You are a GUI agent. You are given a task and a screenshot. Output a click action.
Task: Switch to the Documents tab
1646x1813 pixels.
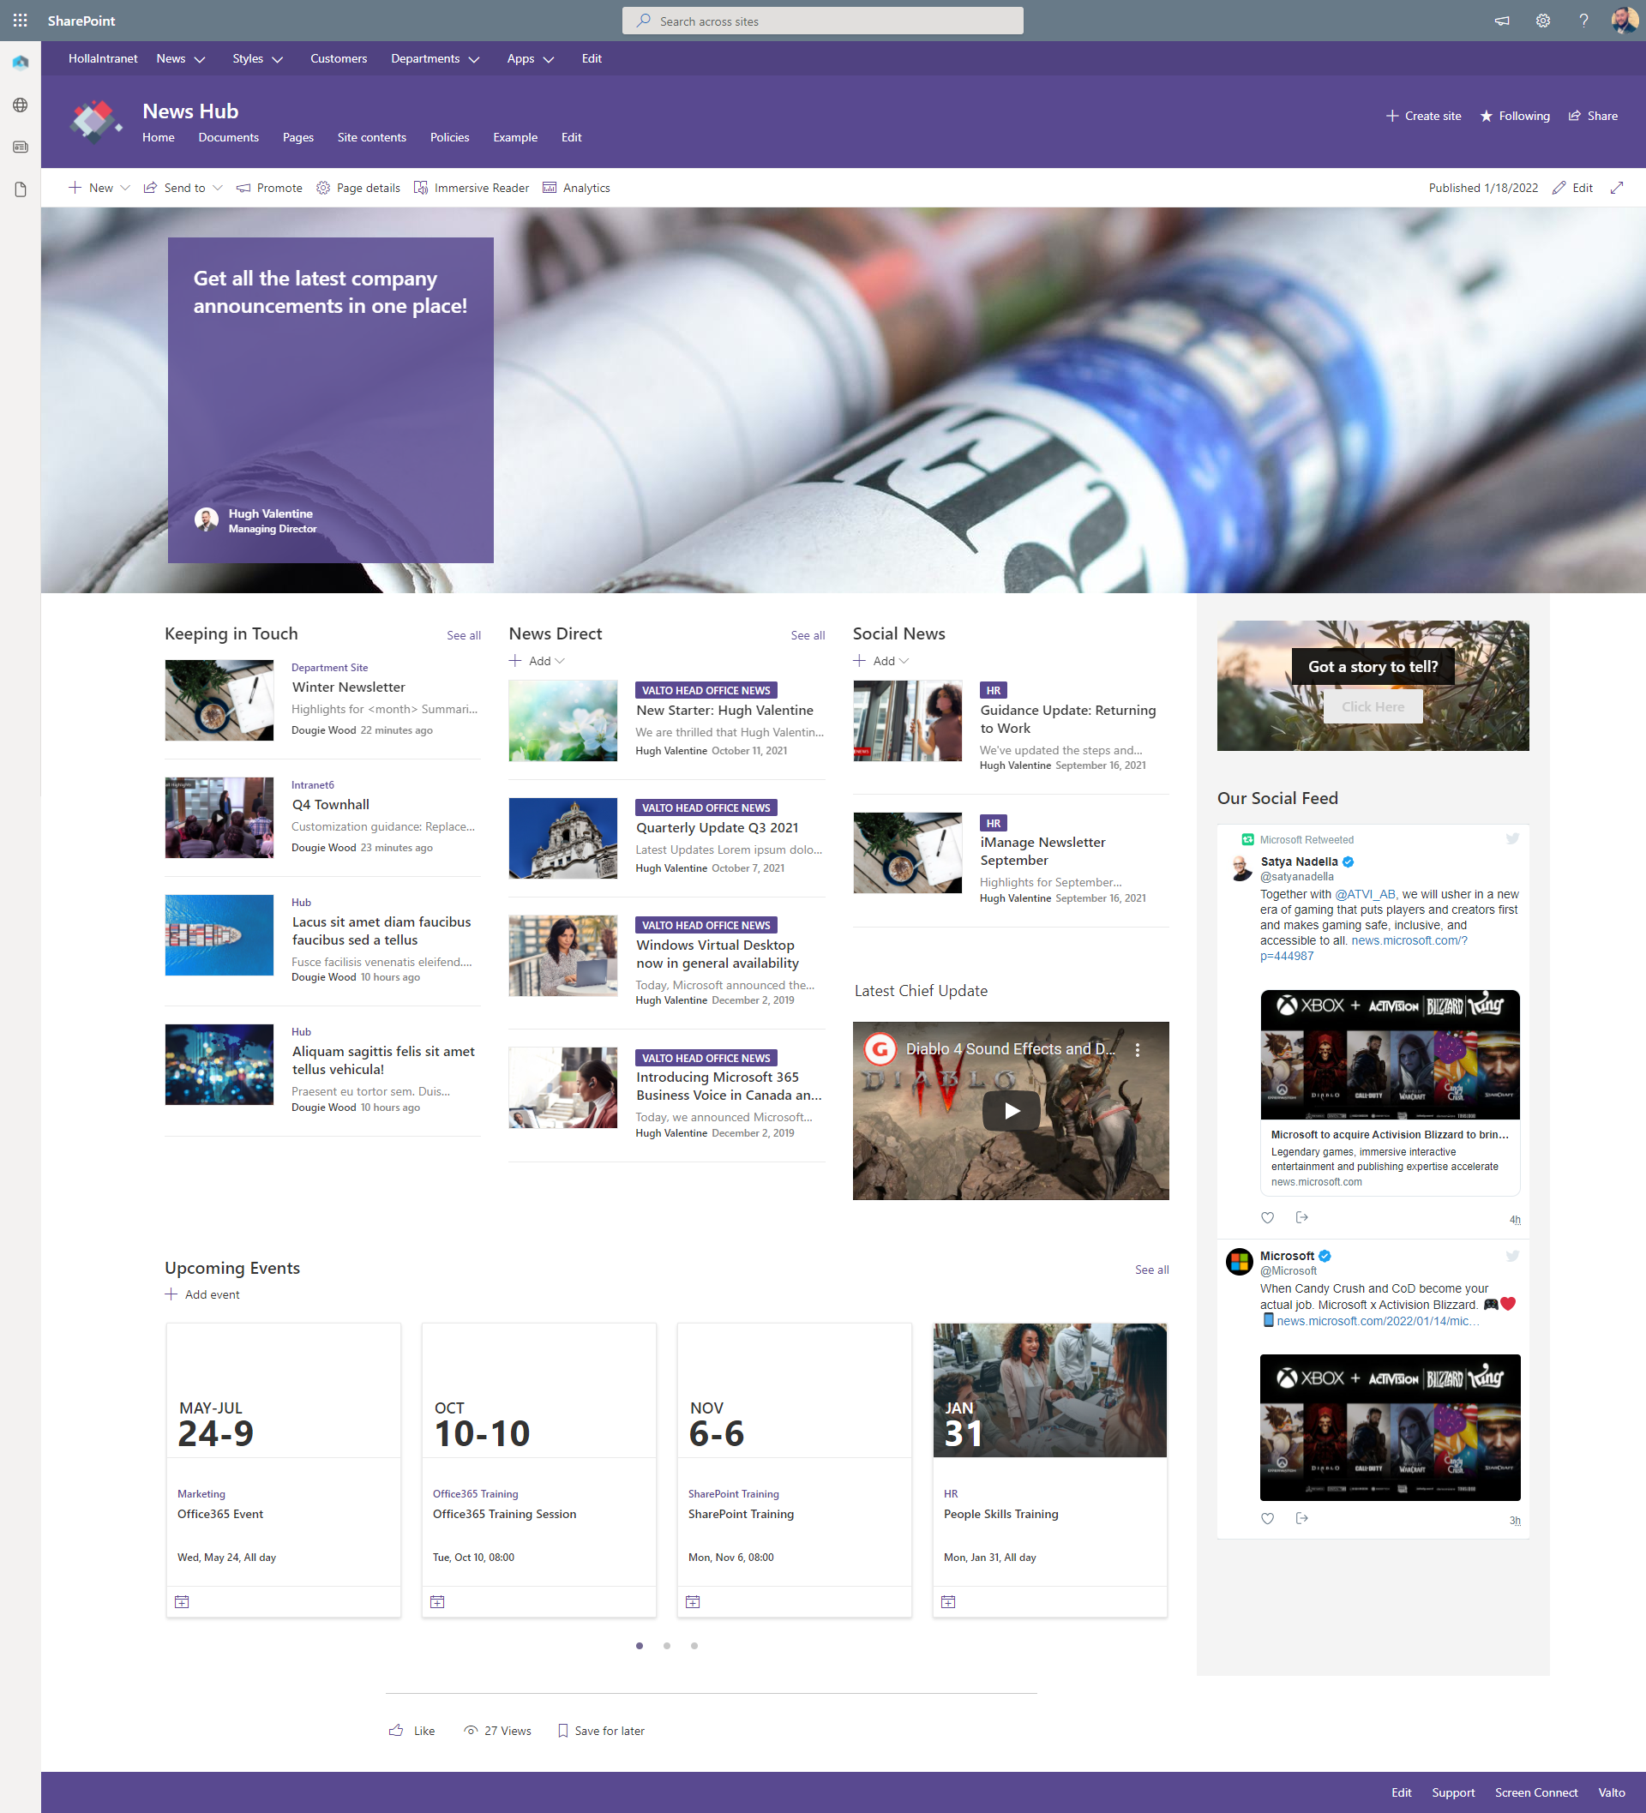pyautogui.click(x=228, y=136)
